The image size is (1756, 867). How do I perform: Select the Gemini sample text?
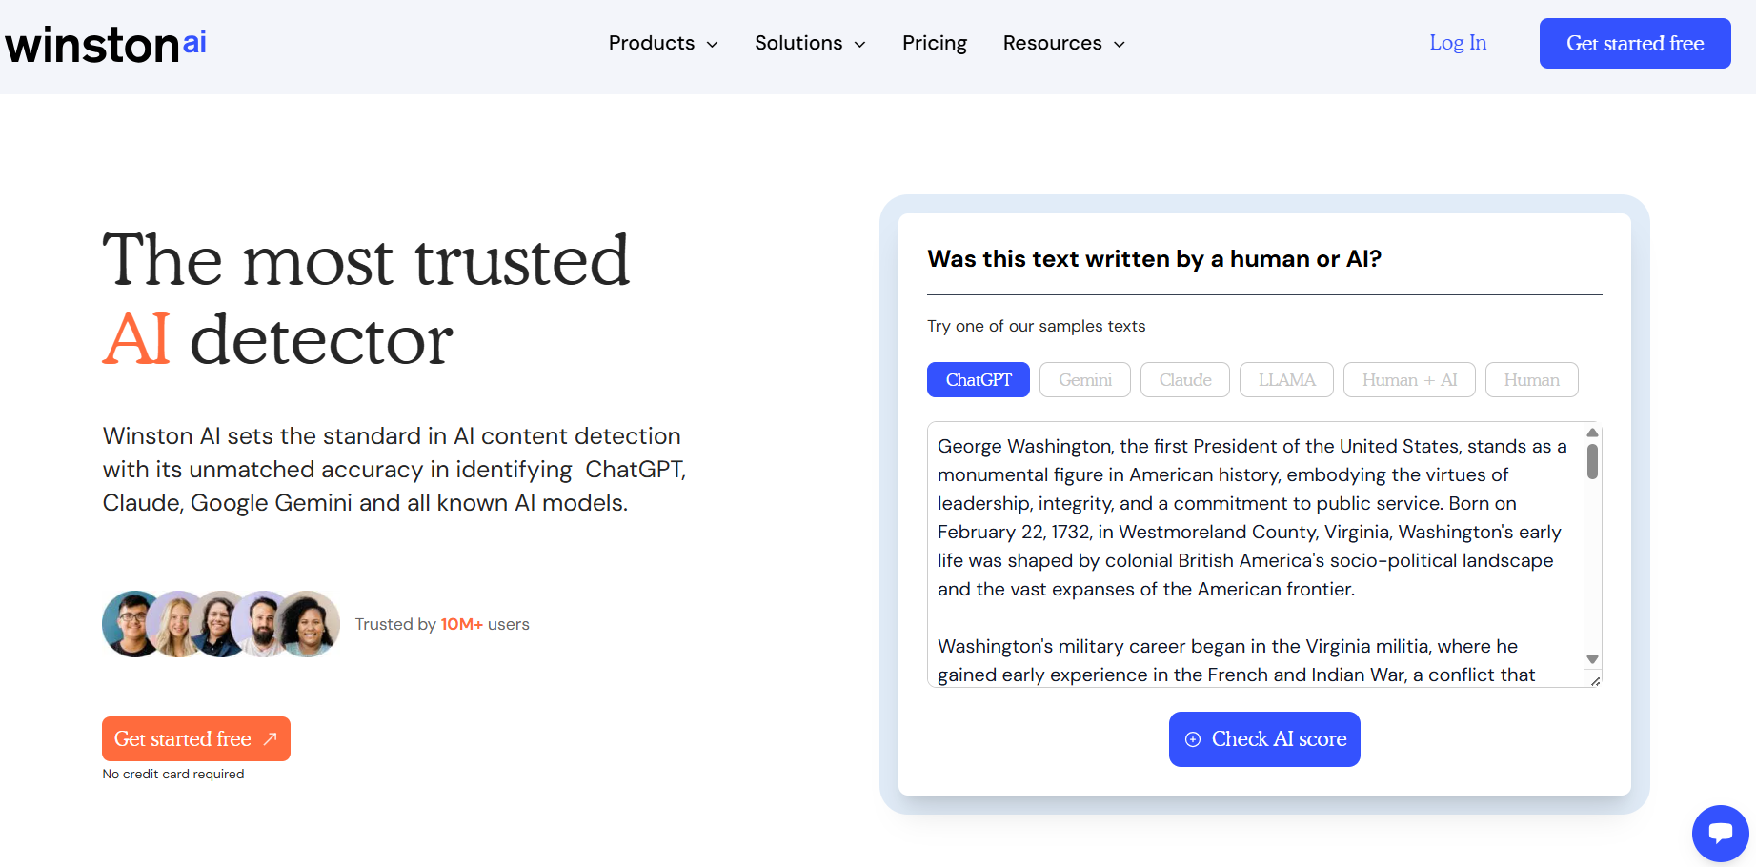pyautogui.click(x=1084, y=380)
